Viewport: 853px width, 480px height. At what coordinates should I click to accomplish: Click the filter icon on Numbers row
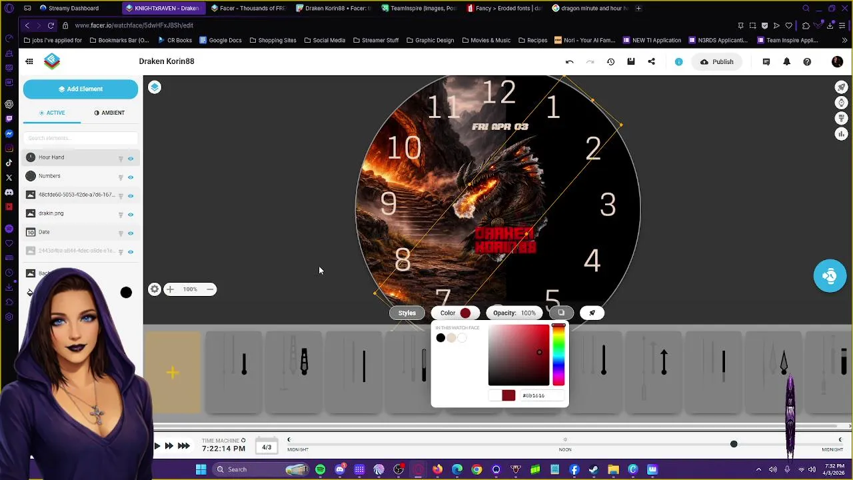[x=121, y=177]
